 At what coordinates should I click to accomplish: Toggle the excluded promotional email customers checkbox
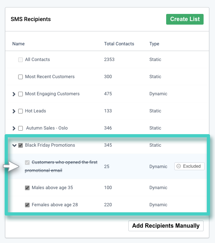[x=27, y=163]
